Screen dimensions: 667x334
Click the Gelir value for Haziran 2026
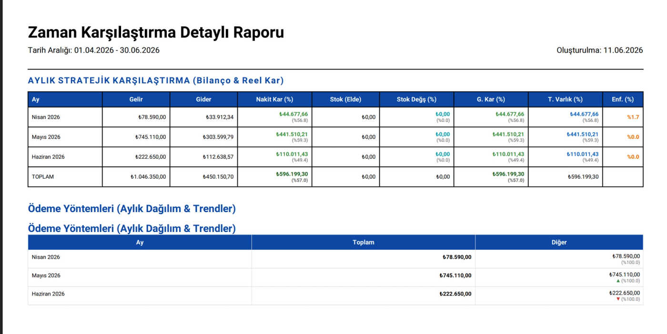pos(150,157)
